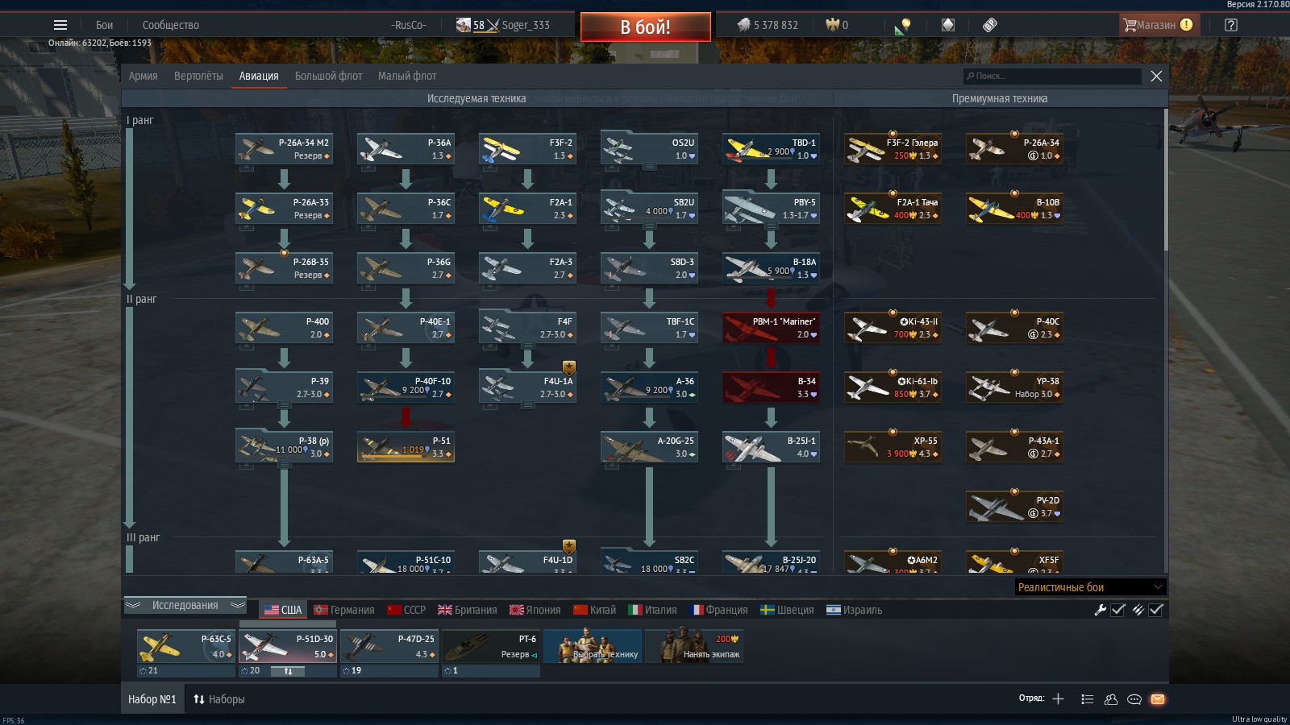1290x725 pixels.
Task: Select the PV-2D premium aircraft card
Action: (1014, 507)
